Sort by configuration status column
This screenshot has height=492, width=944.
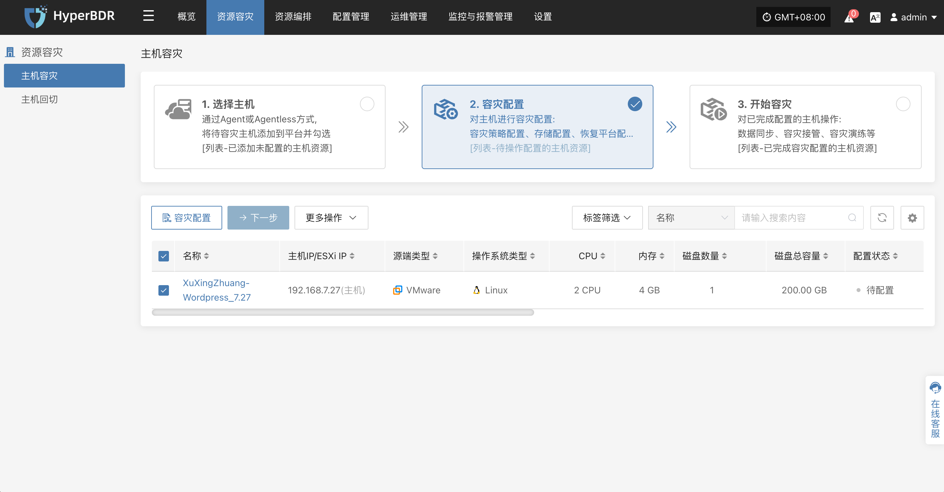point(895,256)
